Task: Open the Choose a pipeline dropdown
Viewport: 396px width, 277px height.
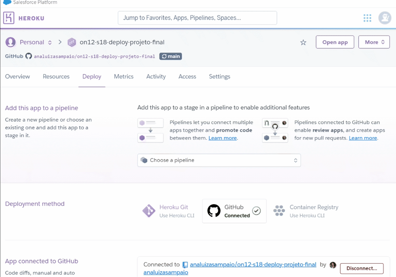Action: point(219,160)
